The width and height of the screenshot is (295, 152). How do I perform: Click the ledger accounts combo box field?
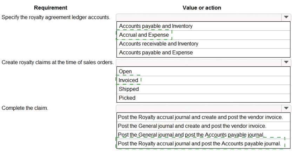[x=198, y=17]
